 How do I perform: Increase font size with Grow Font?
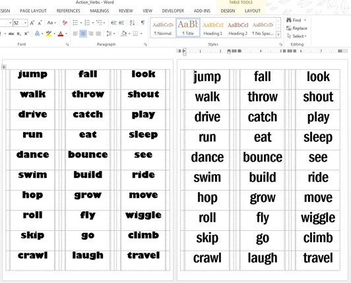click(32, 23)
